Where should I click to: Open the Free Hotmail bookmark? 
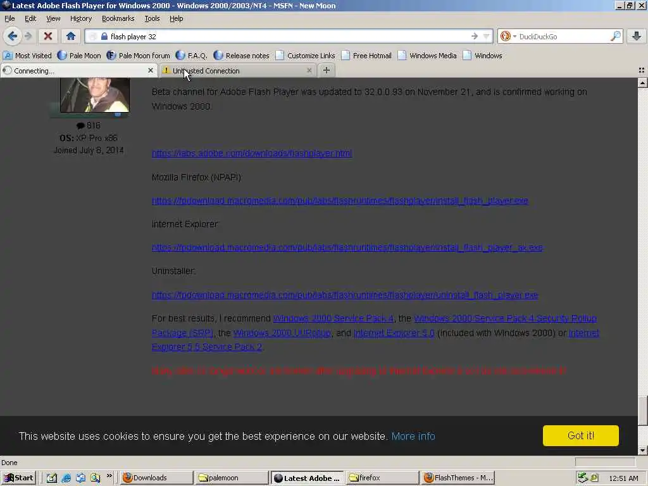(x=366, y=56)
